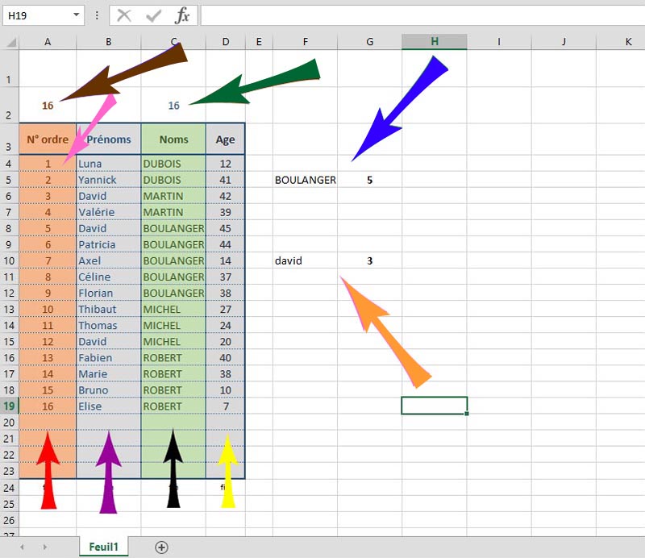Select column H header
The image size is (645, 558).
(435, 42)
